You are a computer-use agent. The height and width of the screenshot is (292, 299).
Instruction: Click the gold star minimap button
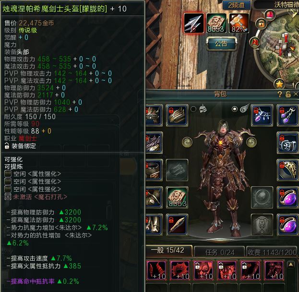click(x=279, y=84)
